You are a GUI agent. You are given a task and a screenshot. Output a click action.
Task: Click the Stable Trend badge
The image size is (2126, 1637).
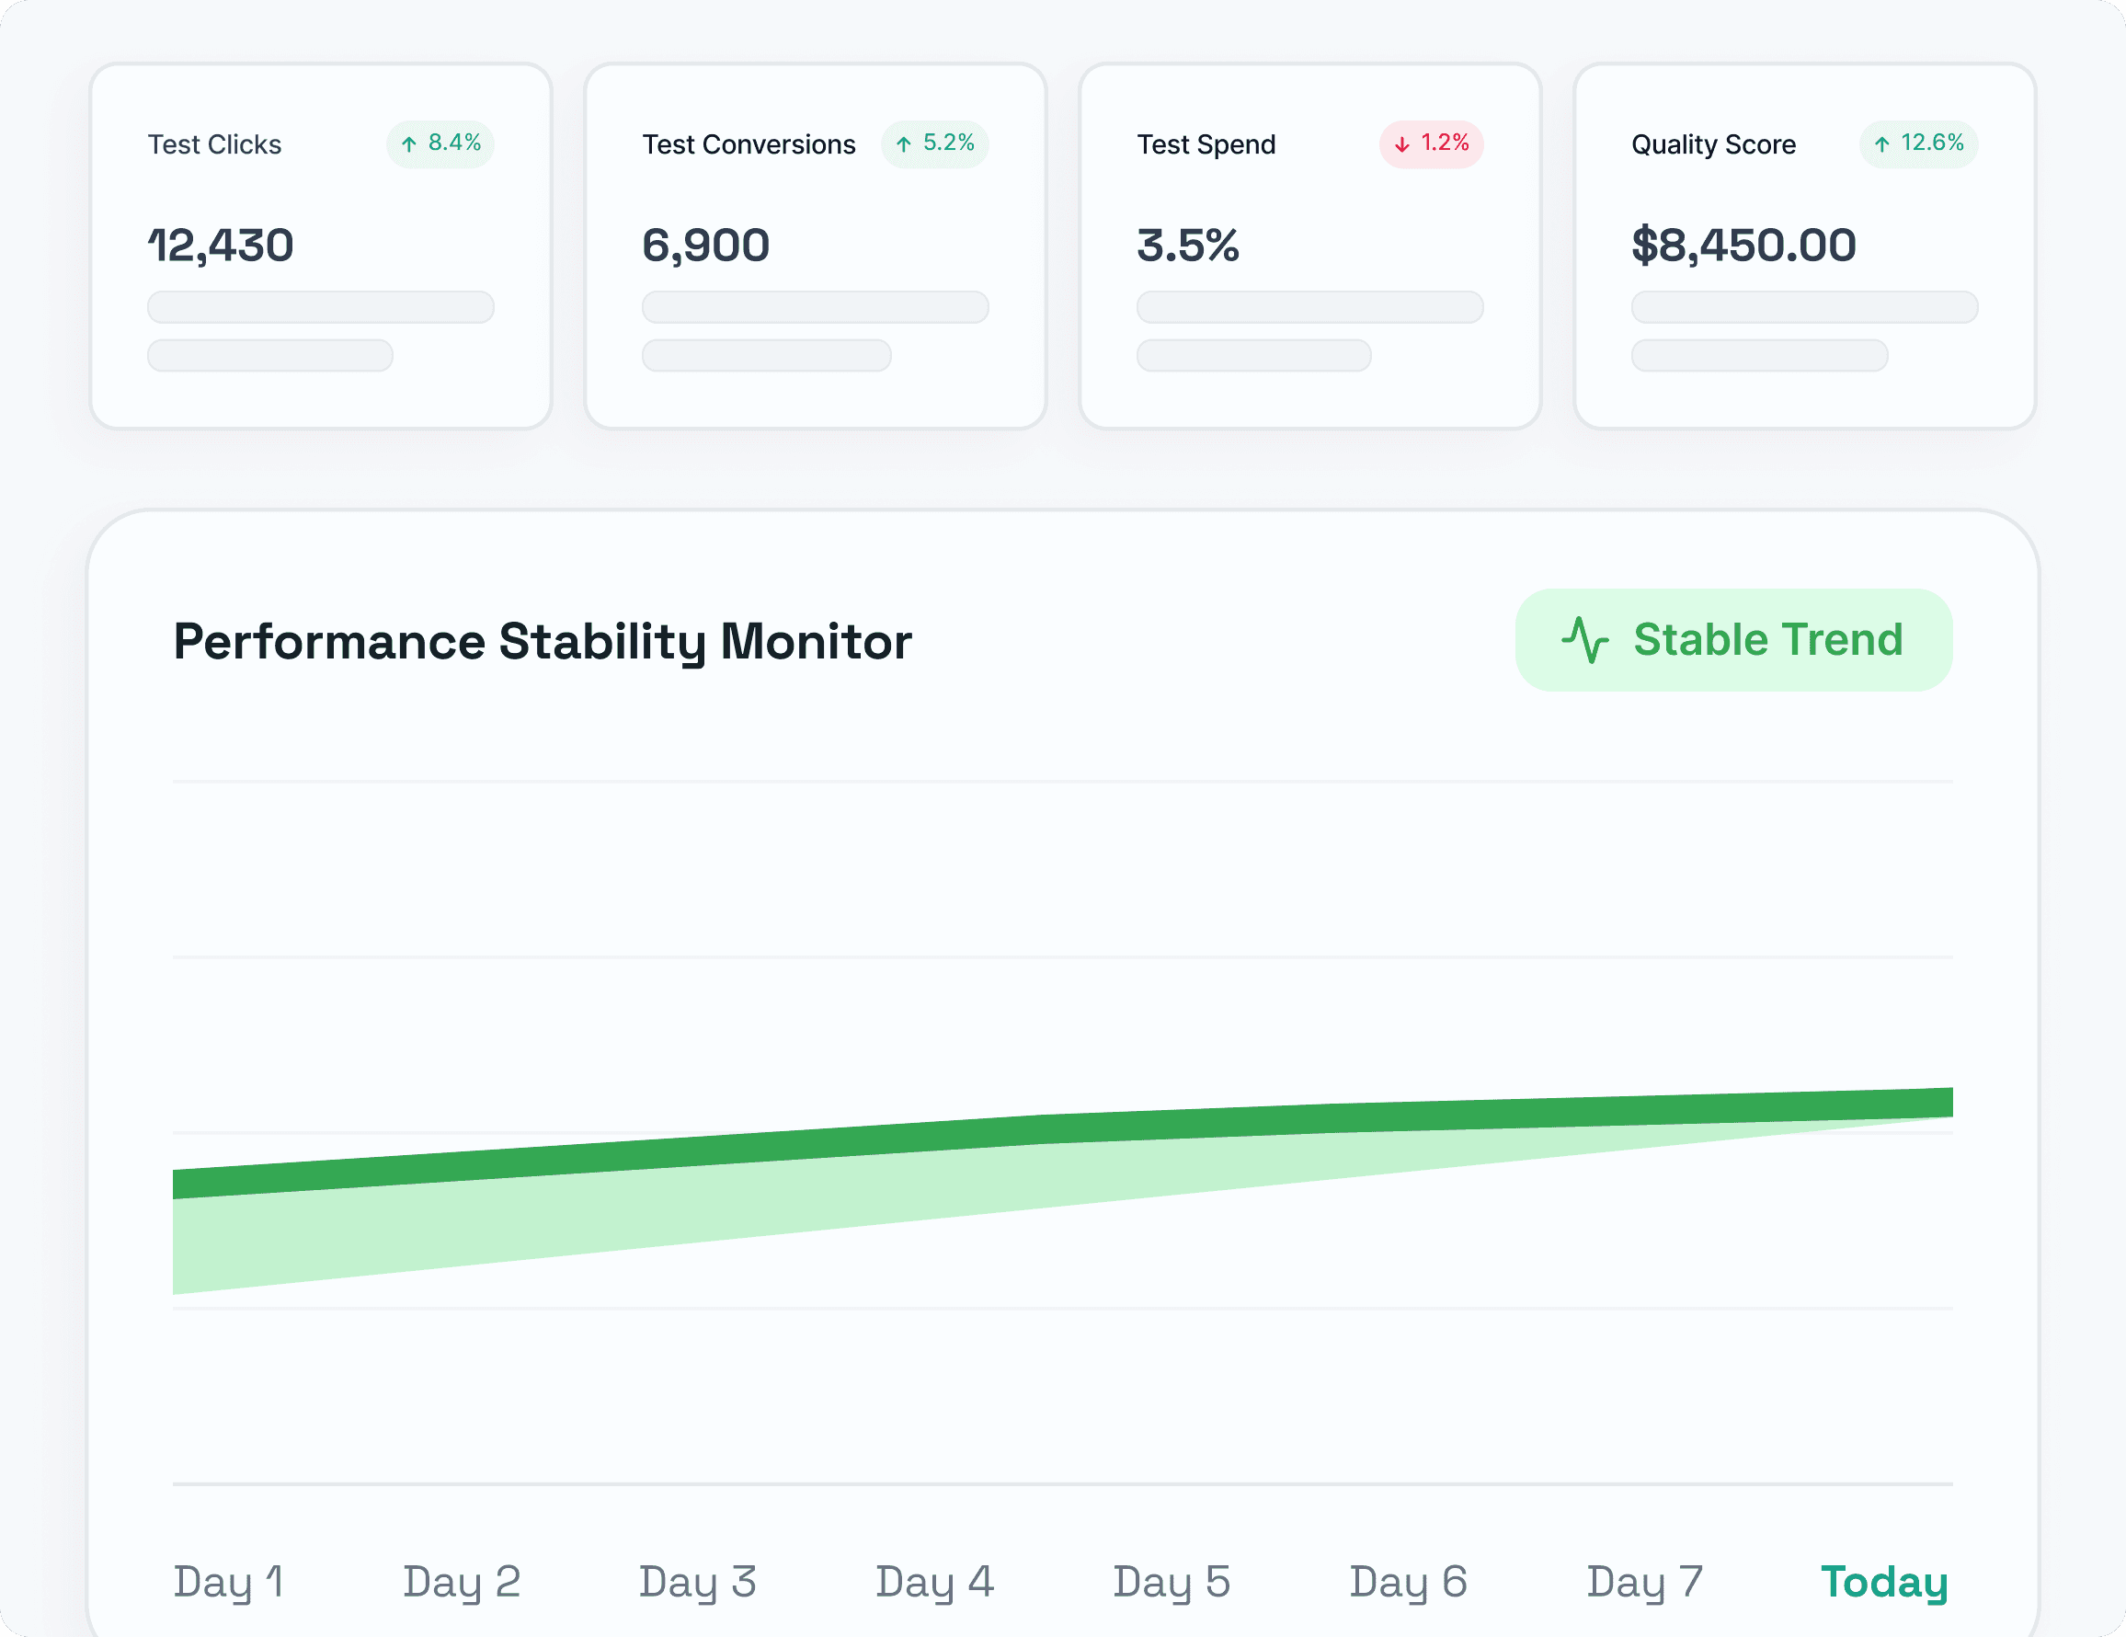click(1732, 640)
